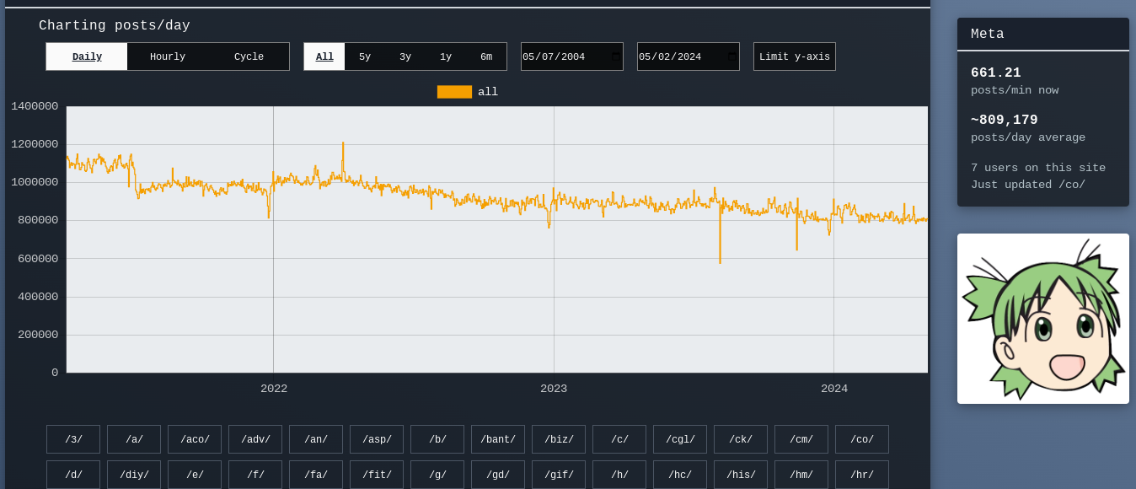Select the /f/ board
Screen dimensions: 1136x489
pyautogui.click(x=255, y=475)
